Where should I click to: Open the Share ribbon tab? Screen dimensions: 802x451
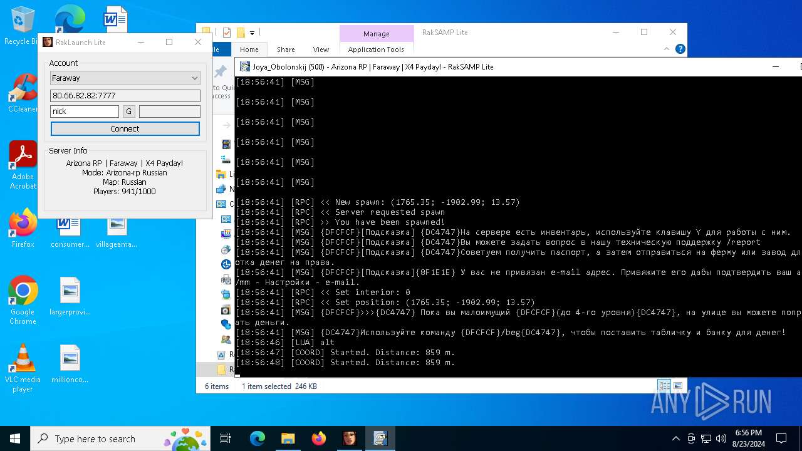pyautogui.click(x=286, y=49)
